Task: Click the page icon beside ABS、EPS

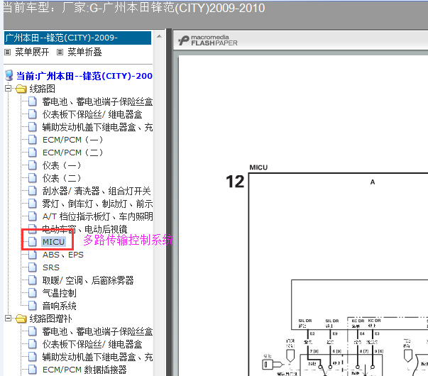Action: (33, 255)
